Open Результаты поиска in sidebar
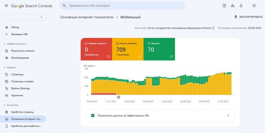Viewport: 265px width, 133px height. pos(23,51)
